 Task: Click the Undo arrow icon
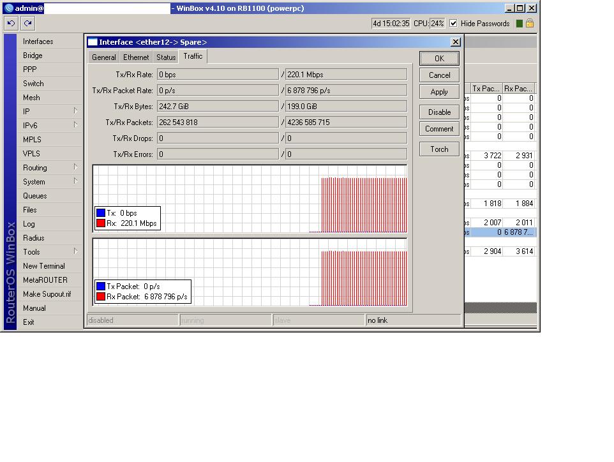[11, 24]
